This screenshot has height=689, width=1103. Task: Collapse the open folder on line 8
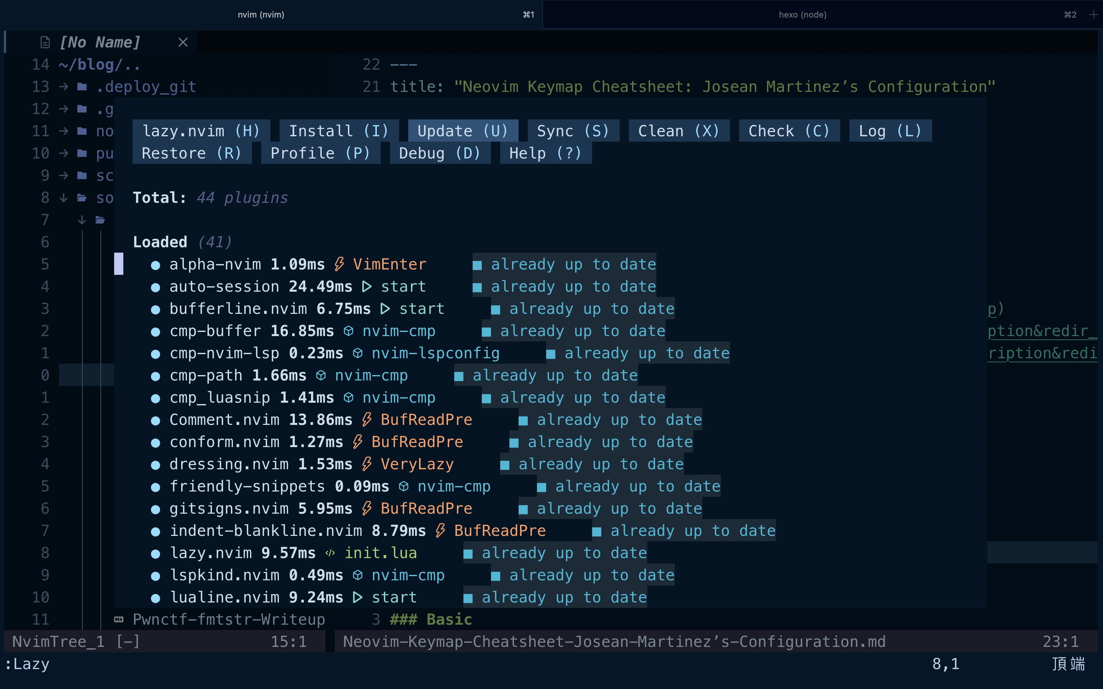64,198
